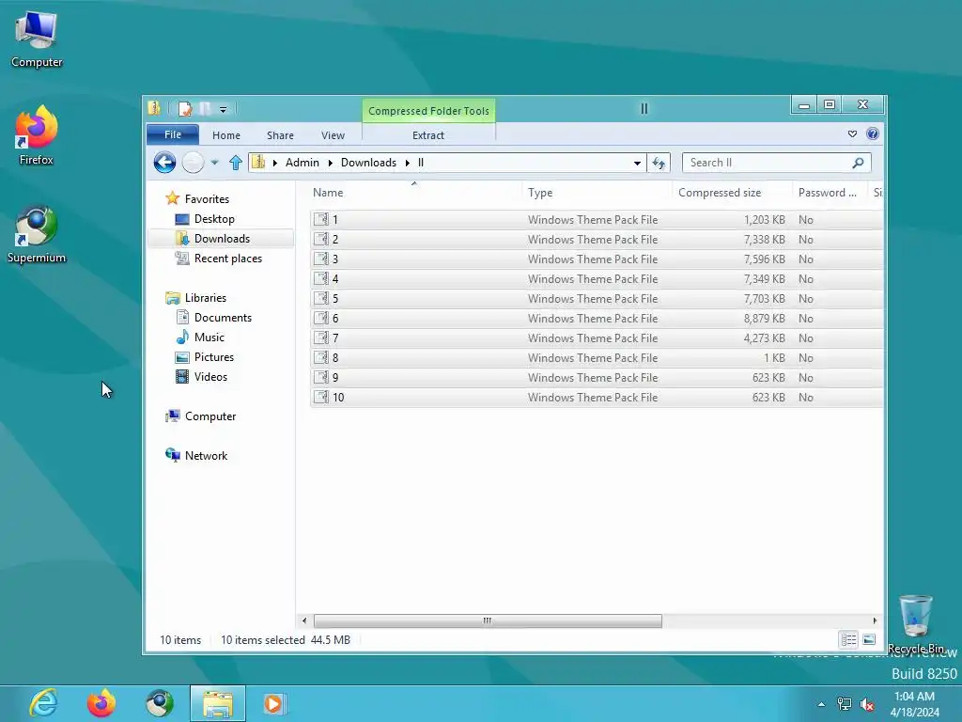The width and height of the screenshot is (962, 722).
Task: Expand the Admin breadcrumb arrow
Action: pos(330,163)
